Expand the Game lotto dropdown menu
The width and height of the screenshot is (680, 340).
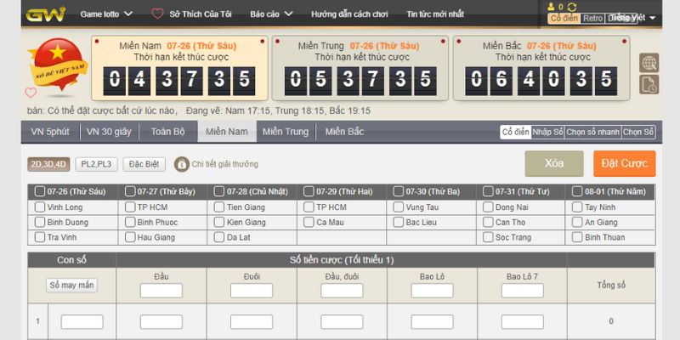coord(106,14)
